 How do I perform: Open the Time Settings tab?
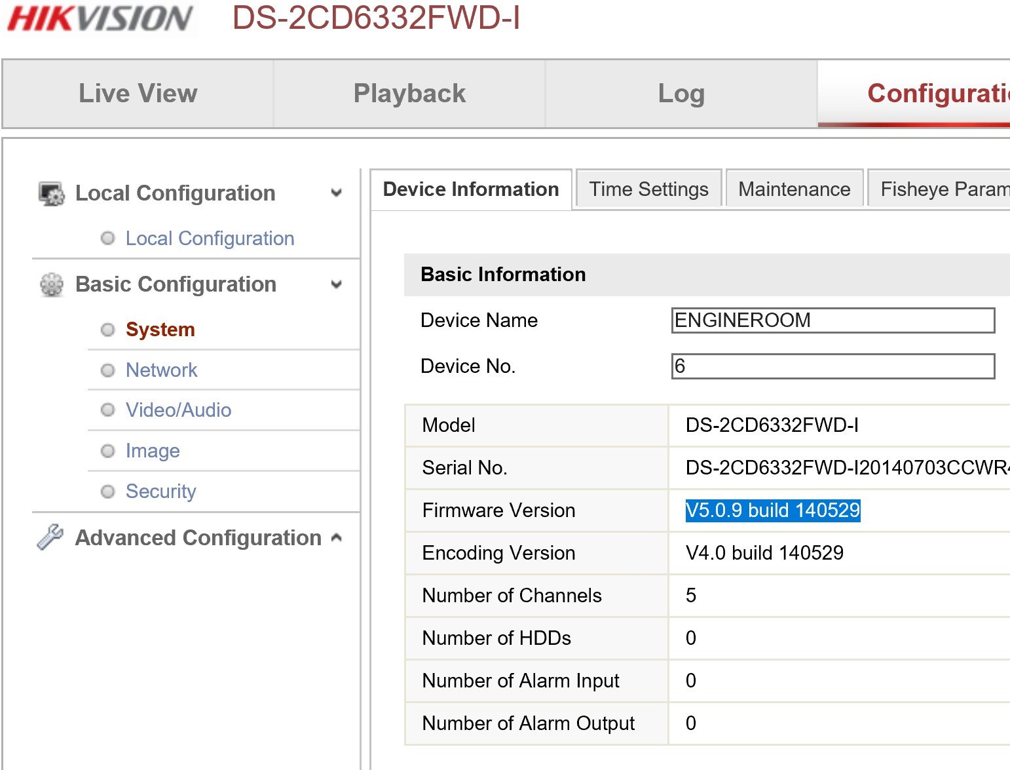(648, 189)
